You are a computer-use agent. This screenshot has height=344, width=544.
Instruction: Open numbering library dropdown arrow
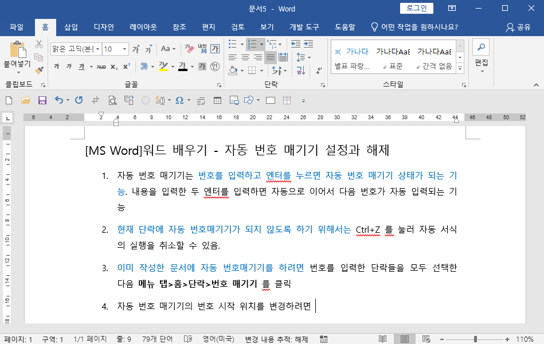pyautogui.click(x=261, y=44)
